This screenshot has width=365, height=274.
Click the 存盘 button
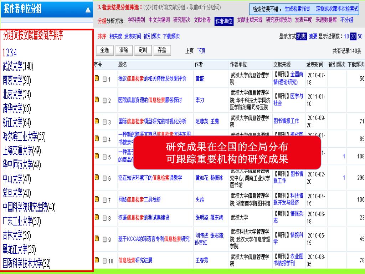pos(162,50)
